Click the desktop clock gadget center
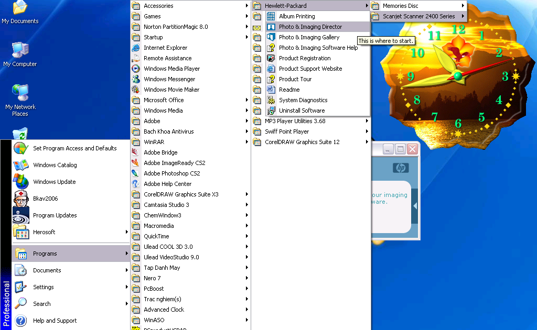This screenshot has height=330, width=537. (x=457, y=76)
